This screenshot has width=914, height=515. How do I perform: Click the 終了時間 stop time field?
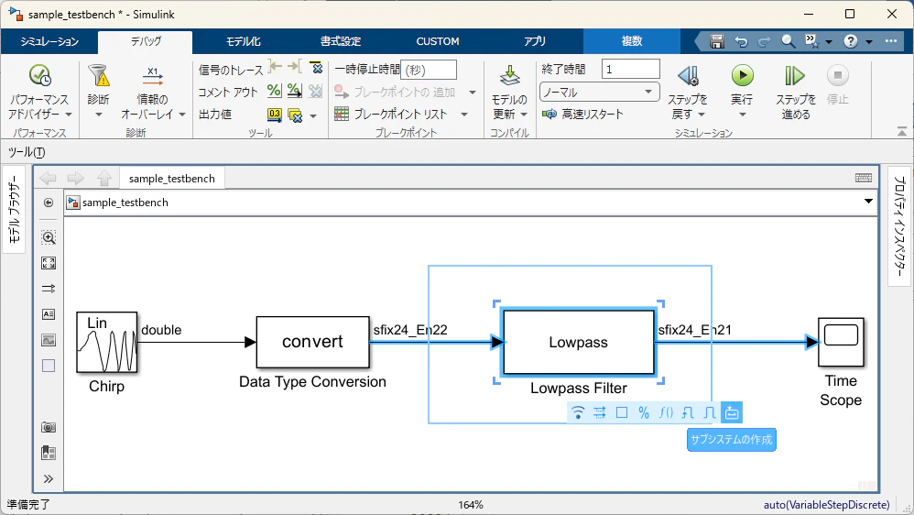(x=631, y=69)
